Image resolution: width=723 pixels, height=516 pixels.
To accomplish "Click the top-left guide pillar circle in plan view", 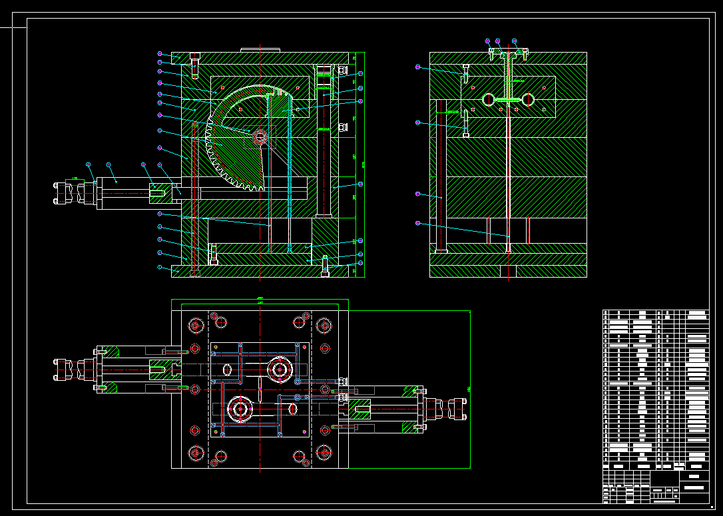I will [196, 326].
